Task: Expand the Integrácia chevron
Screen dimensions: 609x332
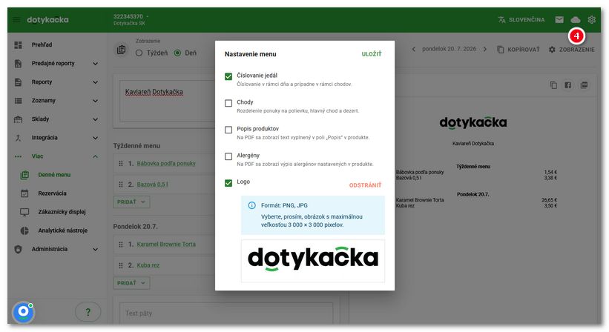Action: click(x=95, y=138)
